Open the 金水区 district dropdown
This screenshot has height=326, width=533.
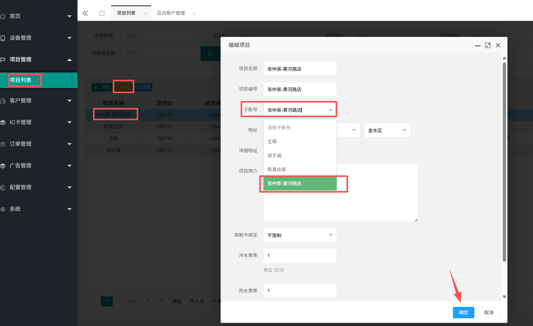coord(387,130)
